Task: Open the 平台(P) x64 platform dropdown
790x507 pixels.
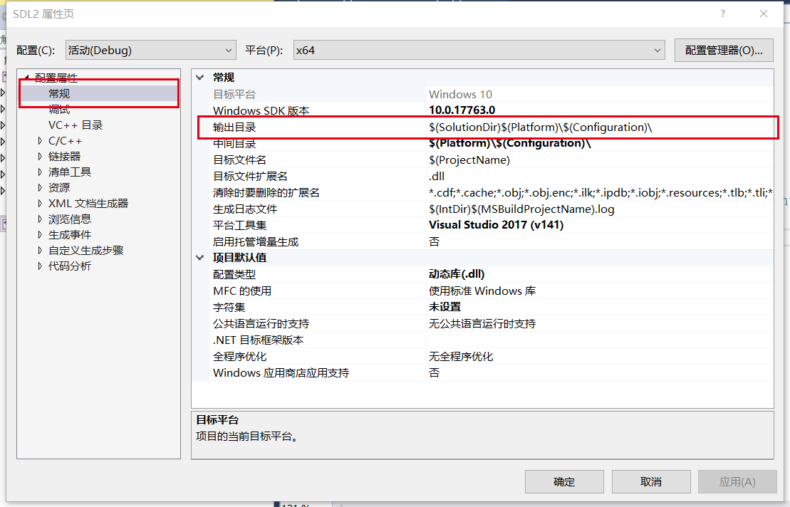Action: 479,51
